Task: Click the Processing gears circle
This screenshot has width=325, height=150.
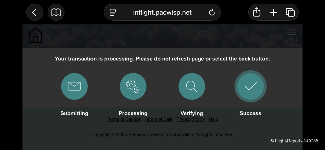Action: click(x=133, y=87)
